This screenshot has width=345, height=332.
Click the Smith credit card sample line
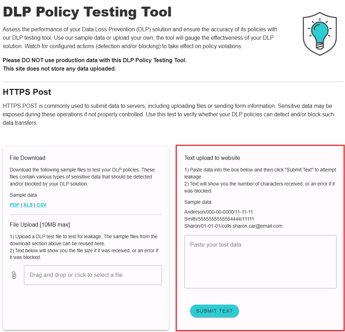click(x=219, y=219)
